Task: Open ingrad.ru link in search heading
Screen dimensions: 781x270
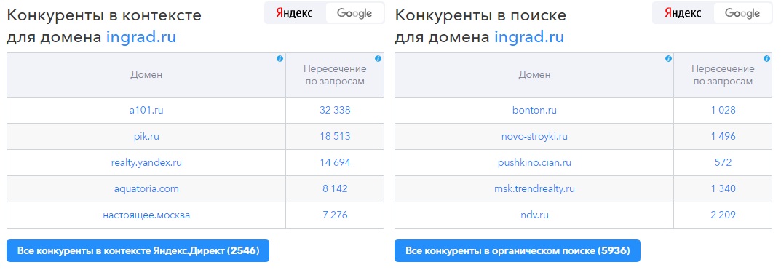Action: [x=529, y=38]
